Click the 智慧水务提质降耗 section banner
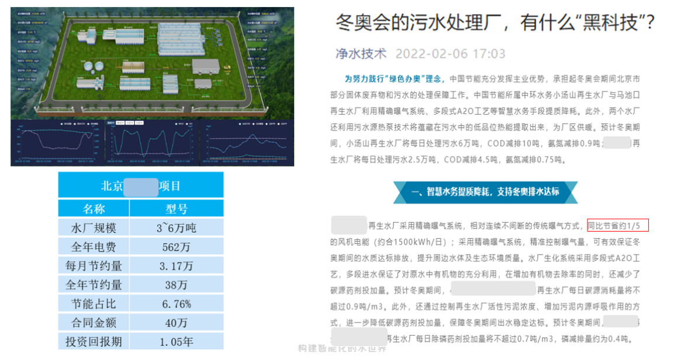 pos(485,192)
